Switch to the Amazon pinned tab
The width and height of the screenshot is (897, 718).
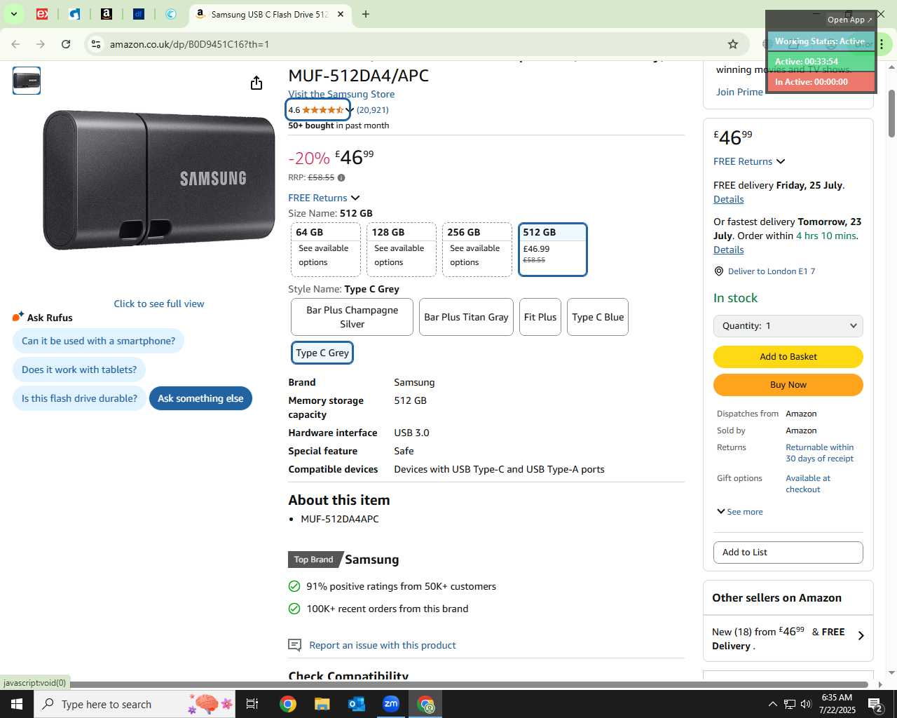click(107, 14)
